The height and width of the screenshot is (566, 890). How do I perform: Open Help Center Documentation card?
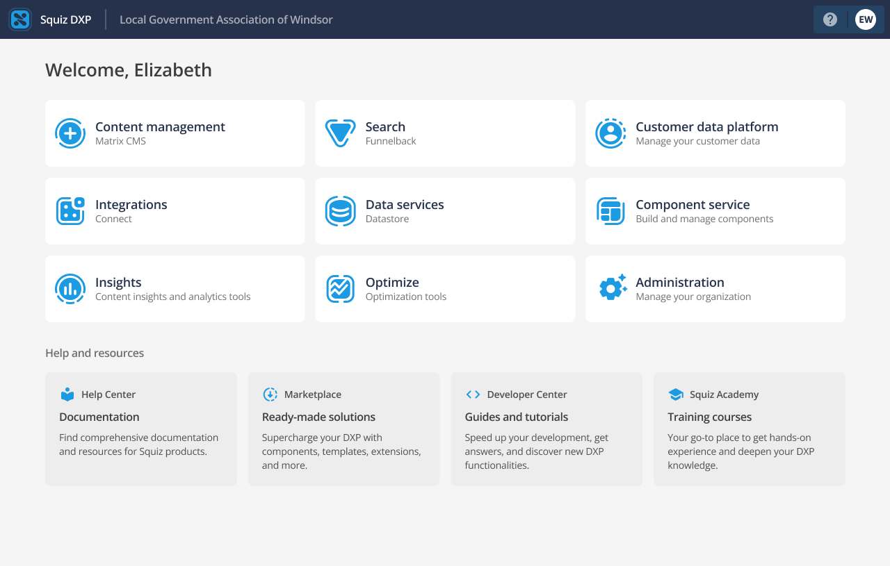point(140,429)
